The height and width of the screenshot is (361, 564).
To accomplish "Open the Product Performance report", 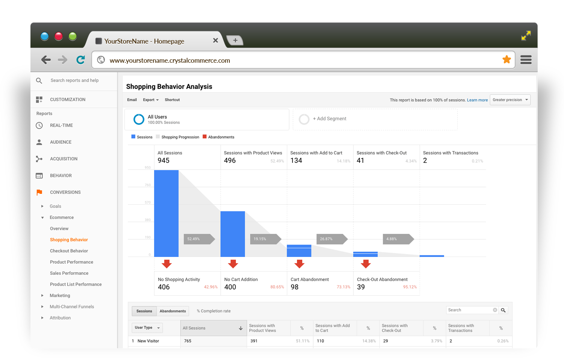I will coord(71,262).
